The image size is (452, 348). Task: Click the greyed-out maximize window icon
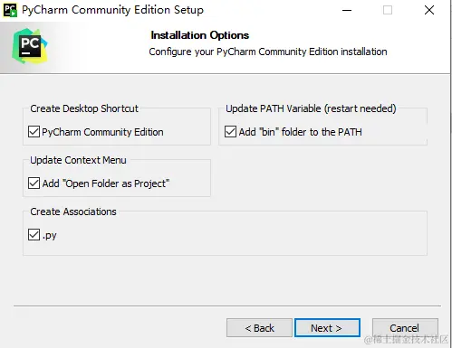tap(388, 10)
